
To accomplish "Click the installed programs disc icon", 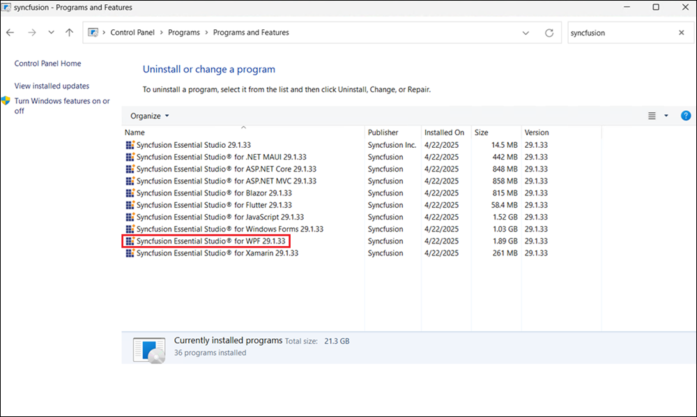I will click(x=149, y=350).
